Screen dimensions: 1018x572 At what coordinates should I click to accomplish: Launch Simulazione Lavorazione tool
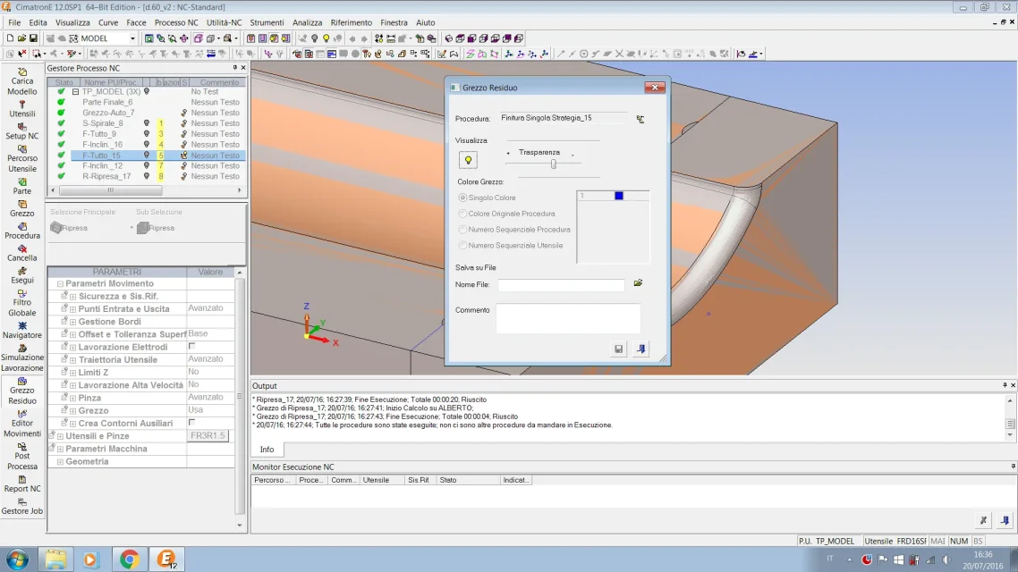tap(22, 357)
